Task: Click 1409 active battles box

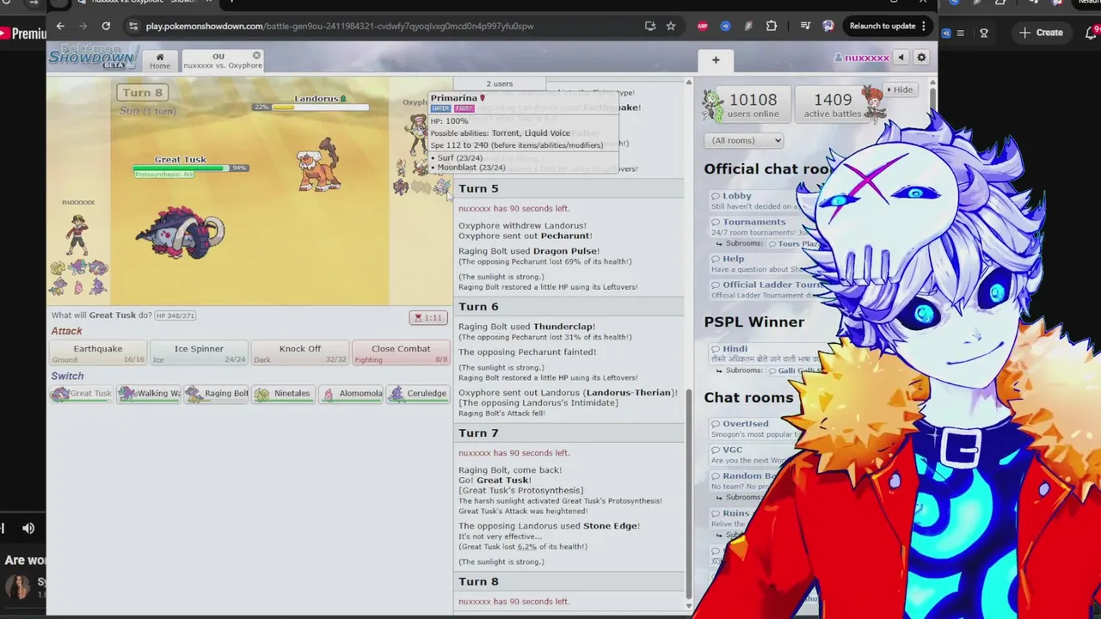Action: (x=839, y=105)
